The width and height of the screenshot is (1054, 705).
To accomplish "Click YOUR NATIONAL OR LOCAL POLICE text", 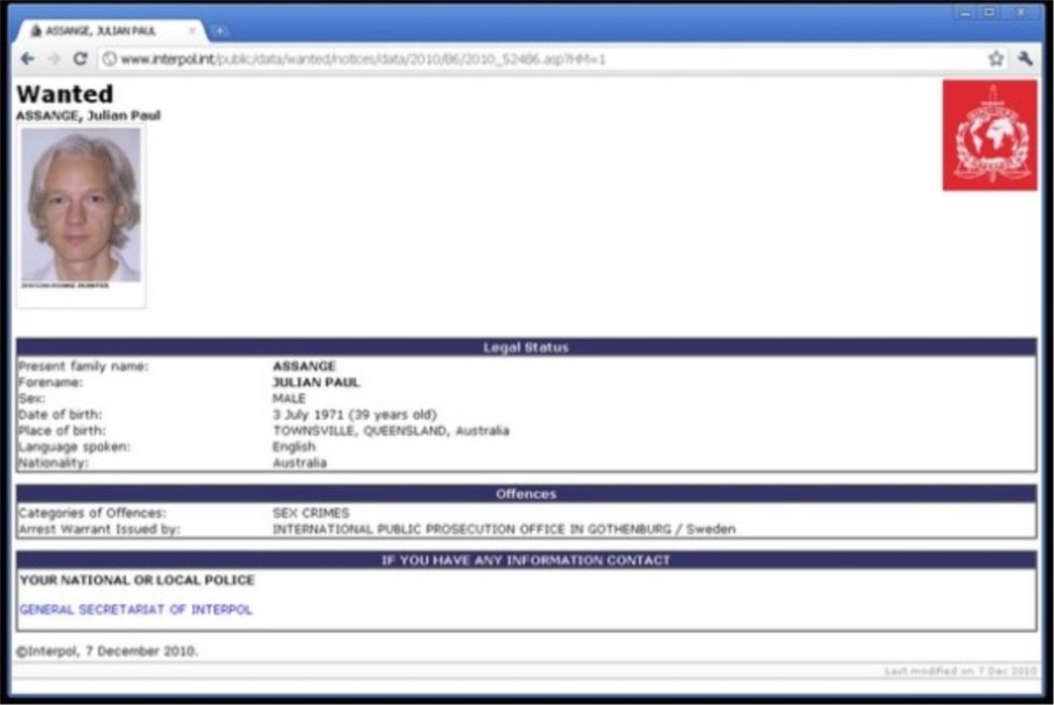I will point(137,581).
